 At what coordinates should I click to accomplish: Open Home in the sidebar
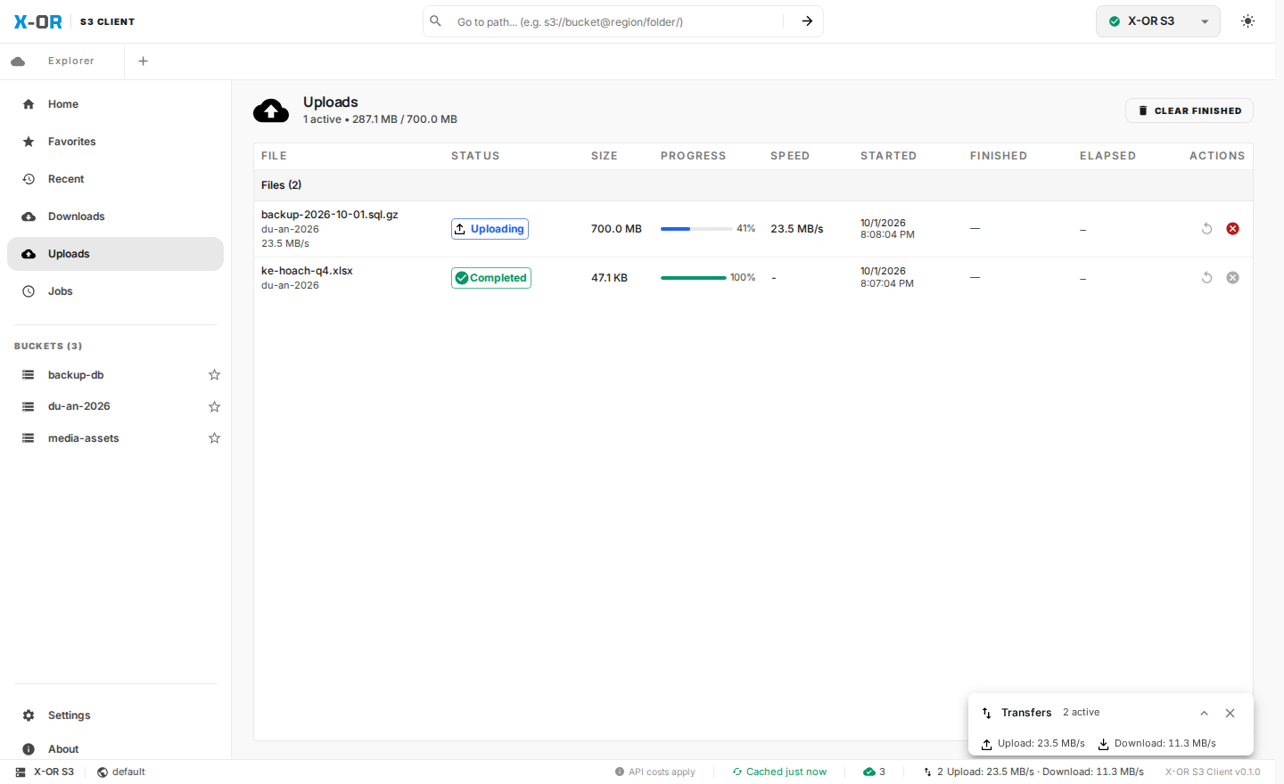click(115, 104)
